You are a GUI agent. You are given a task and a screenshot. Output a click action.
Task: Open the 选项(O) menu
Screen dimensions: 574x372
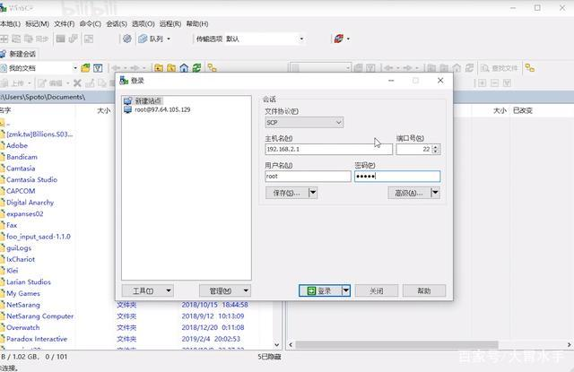(x=143, y=24)
